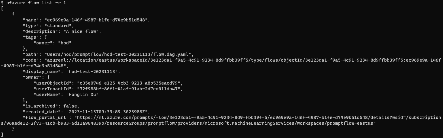Click the flow name GUID value
443x138 pixels.
(97, 20)
